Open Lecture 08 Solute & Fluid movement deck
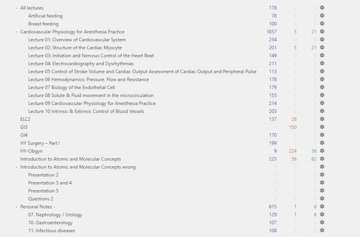 click(91, 95)
